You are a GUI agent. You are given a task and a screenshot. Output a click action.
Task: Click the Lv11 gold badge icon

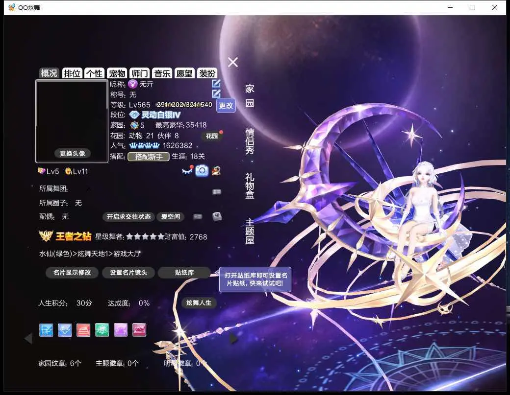click(x=68, y=171)
